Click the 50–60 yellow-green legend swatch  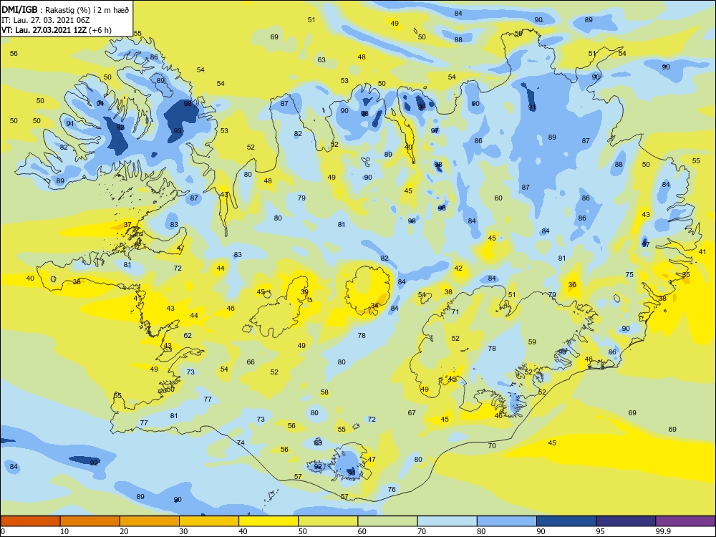[x=328, y=521]
